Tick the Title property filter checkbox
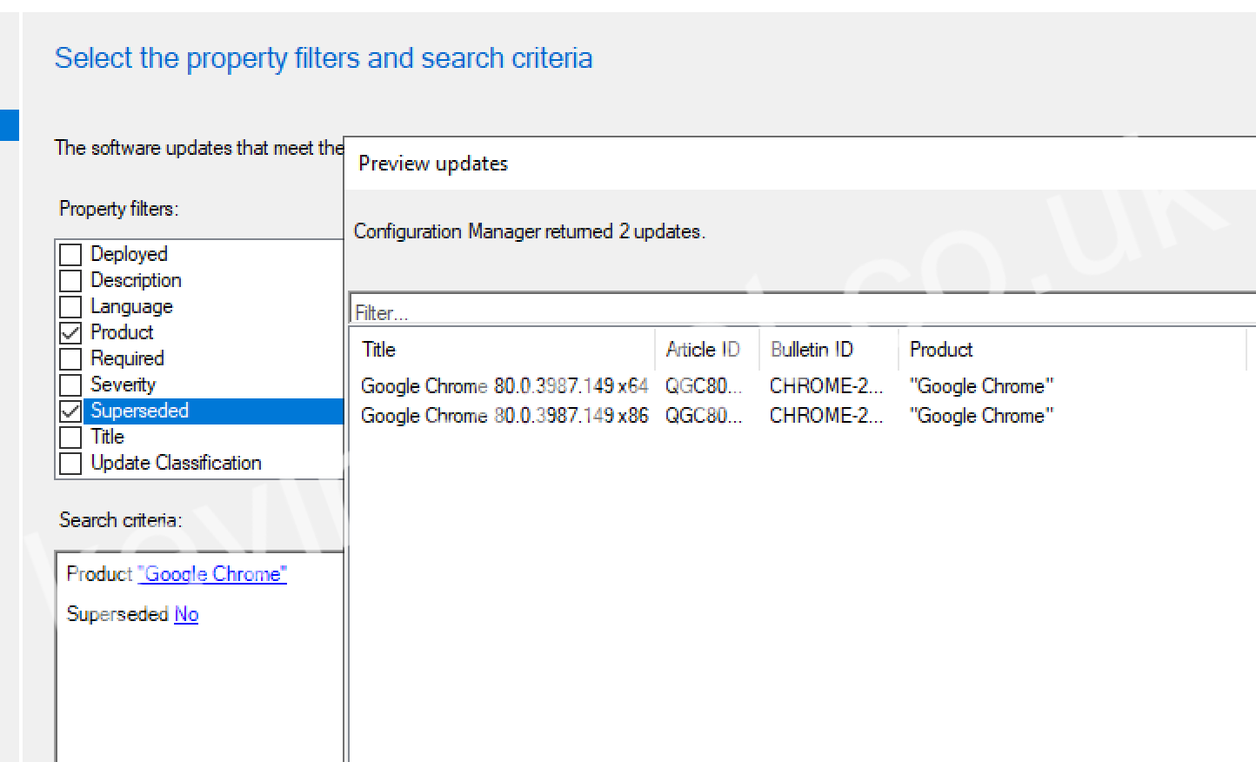The width and height of the screenshot is (1256, 762). click(x=70, y=437)
